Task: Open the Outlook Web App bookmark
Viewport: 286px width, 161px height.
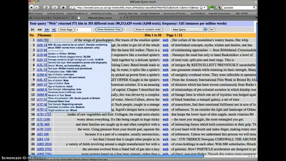Action: coord(128,13)
